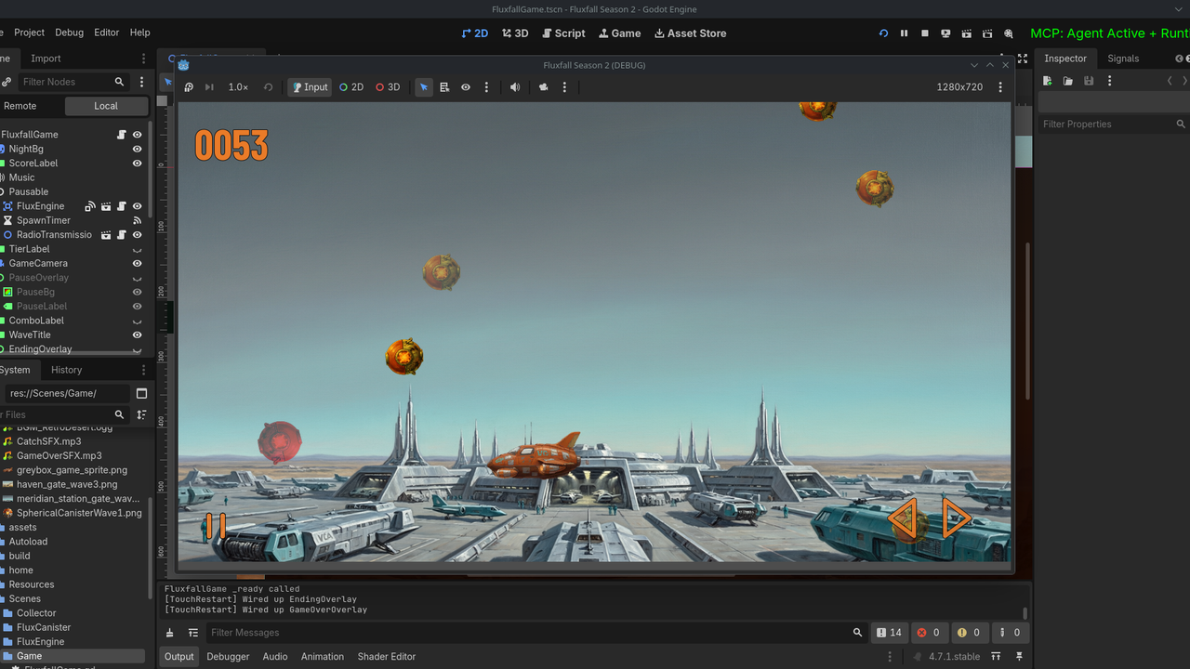Clear the output log
Image resolution: width=1190 pixels, height=669 pixels.
click(170, 633)
